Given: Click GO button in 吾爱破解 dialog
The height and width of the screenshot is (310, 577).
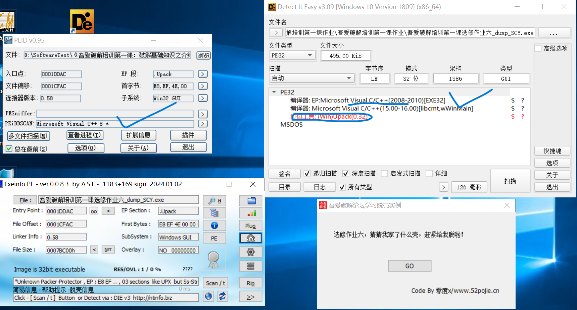Looking at the screenshot, I should 410,266.
